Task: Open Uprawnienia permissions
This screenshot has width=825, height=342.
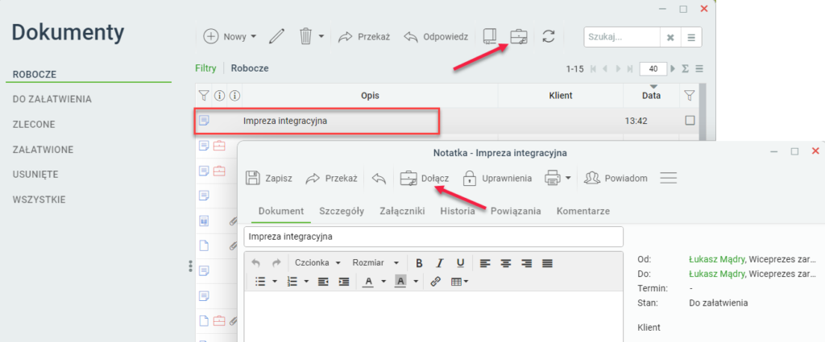Action: tap(496, 178)
